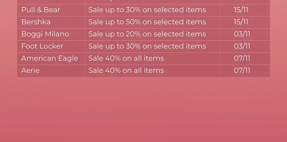Viewport: 287px width, 142px height.
Task: Click the American Eagle brand cell
Action: [51, 59]
